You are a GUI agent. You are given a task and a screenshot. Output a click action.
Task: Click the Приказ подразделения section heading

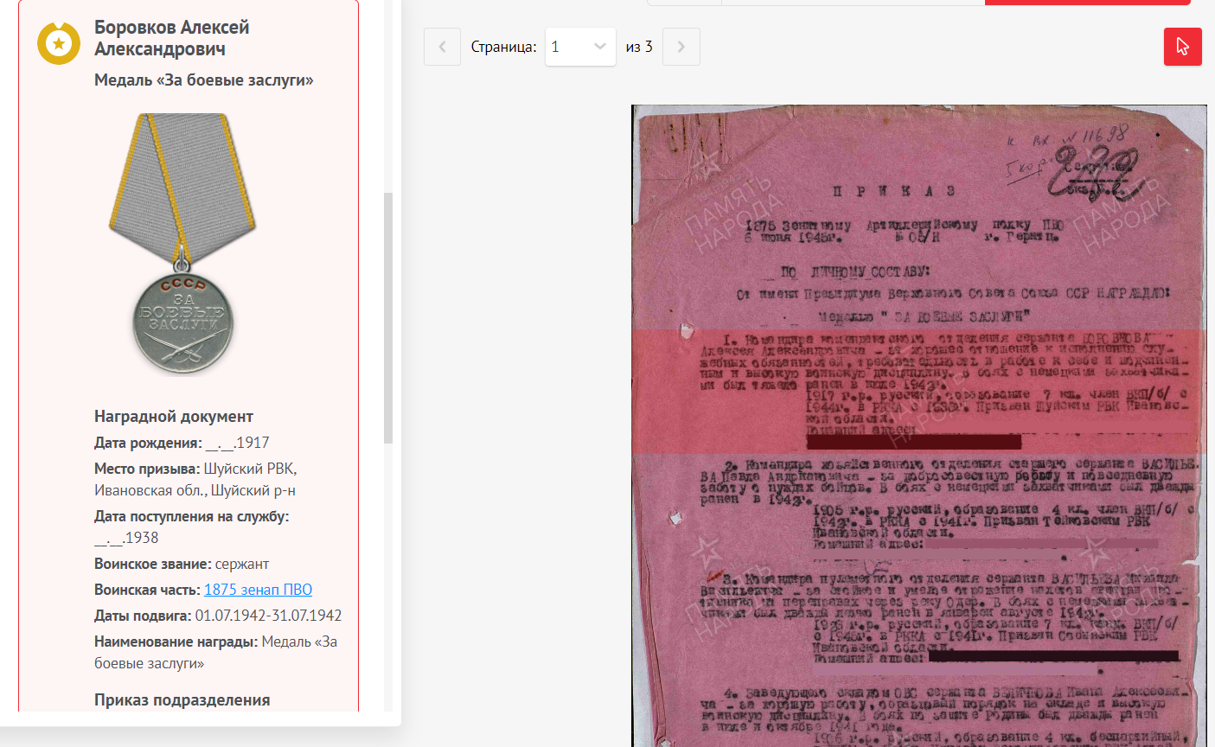pyautogui.click(x=182, y=700)
